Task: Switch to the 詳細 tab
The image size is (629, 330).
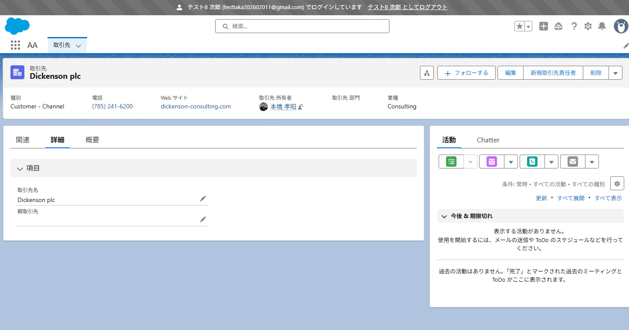Action: pyautogui.click(x=57, y=140)
